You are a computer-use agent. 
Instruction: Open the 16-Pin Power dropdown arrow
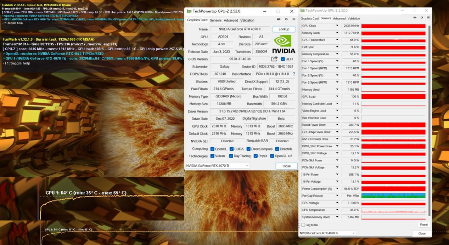pyautogui.click(x=337, y=175)
